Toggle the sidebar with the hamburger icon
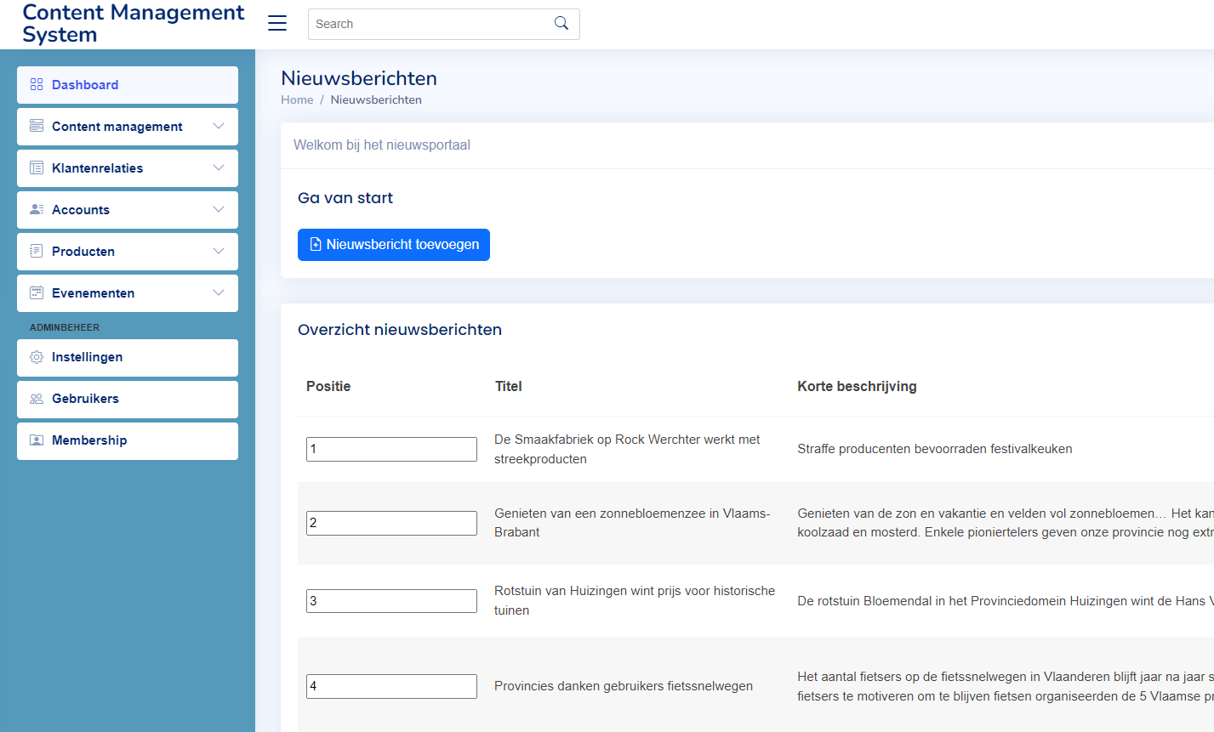1214x732 pixels. click(x=276, y=23)
